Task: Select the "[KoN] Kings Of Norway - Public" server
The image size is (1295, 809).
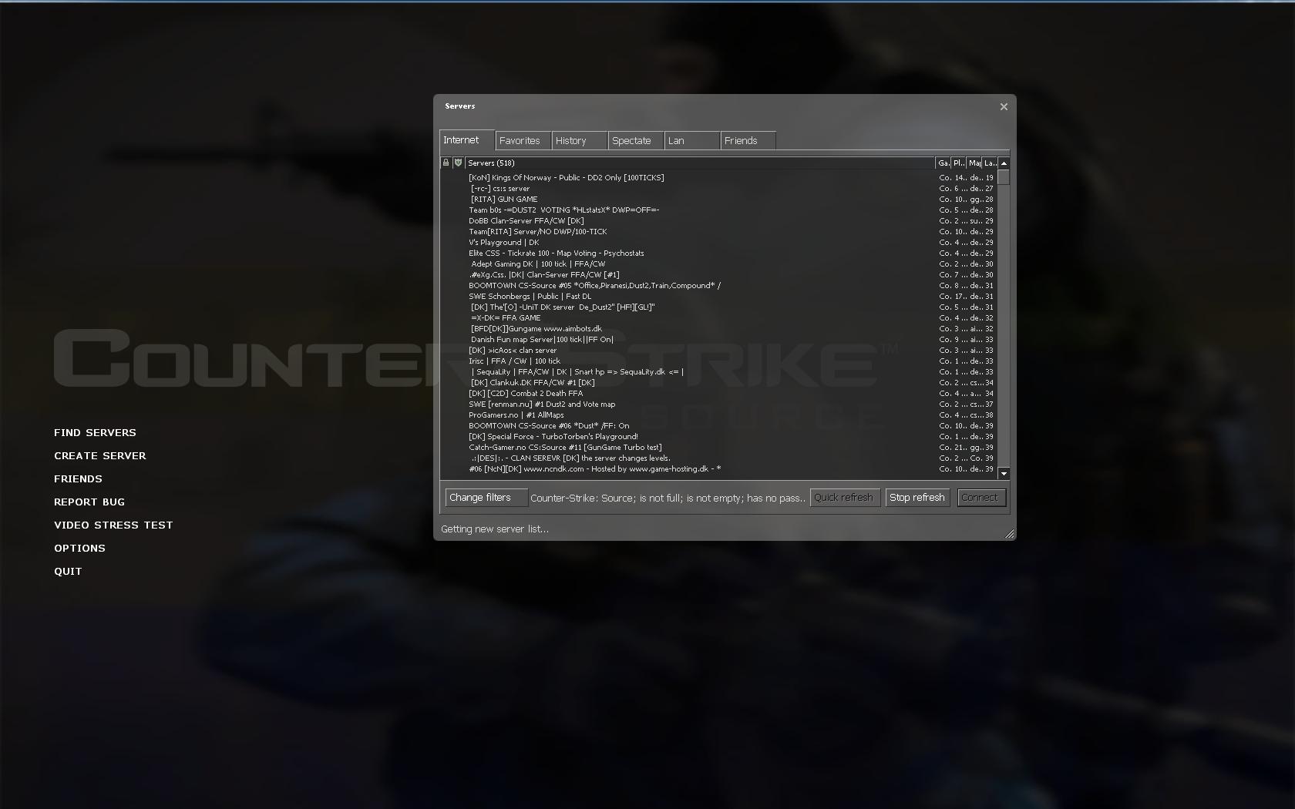Action: (718, 178)
